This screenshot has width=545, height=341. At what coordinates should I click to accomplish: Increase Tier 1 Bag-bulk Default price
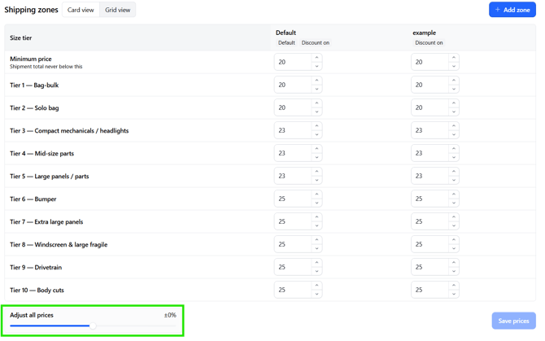[316, 81]
